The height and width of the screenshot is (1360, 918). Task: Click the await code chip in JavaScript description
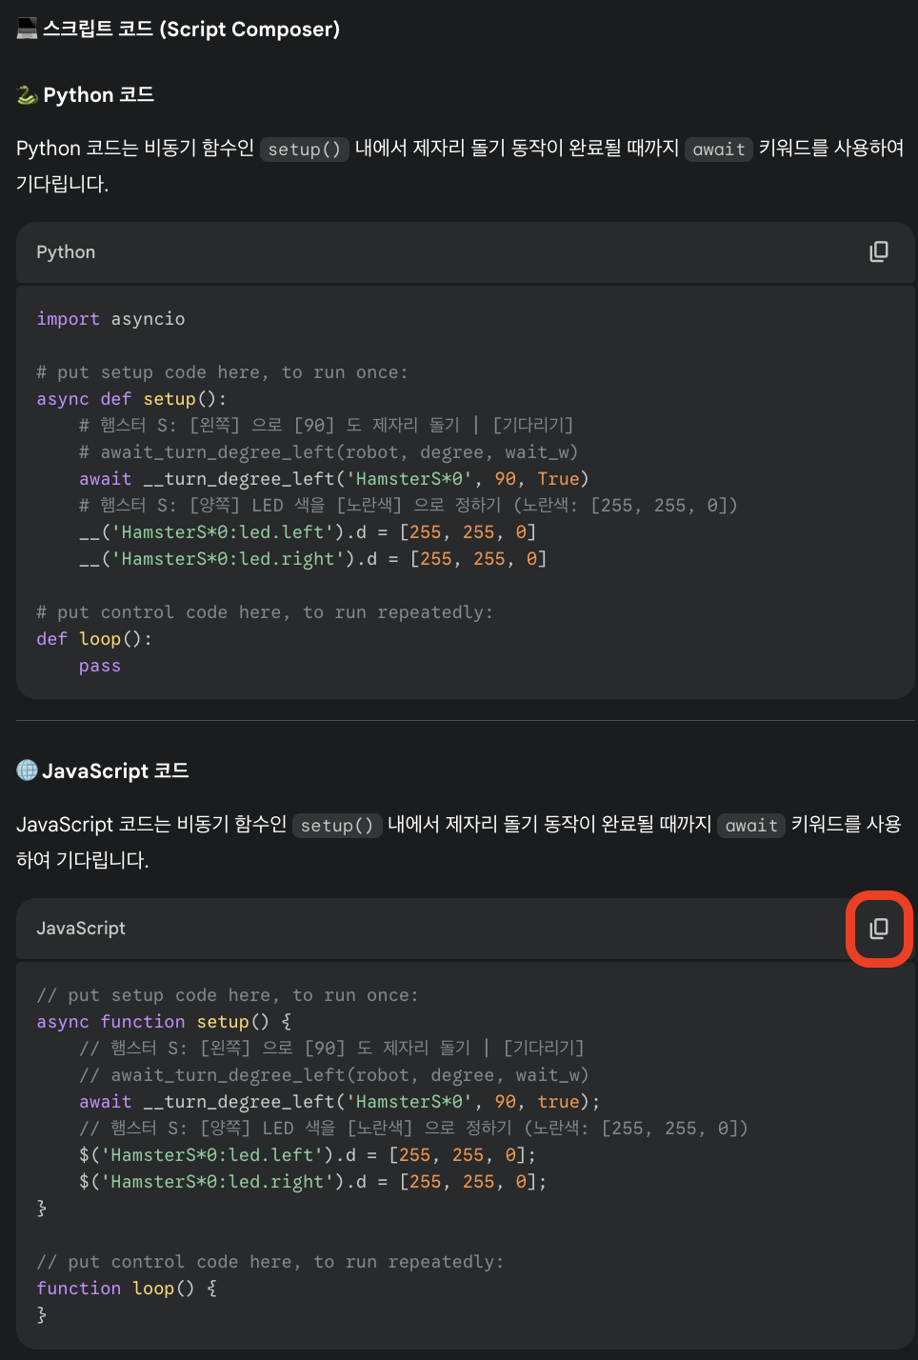pyautogui.click(x=750, y=826)
